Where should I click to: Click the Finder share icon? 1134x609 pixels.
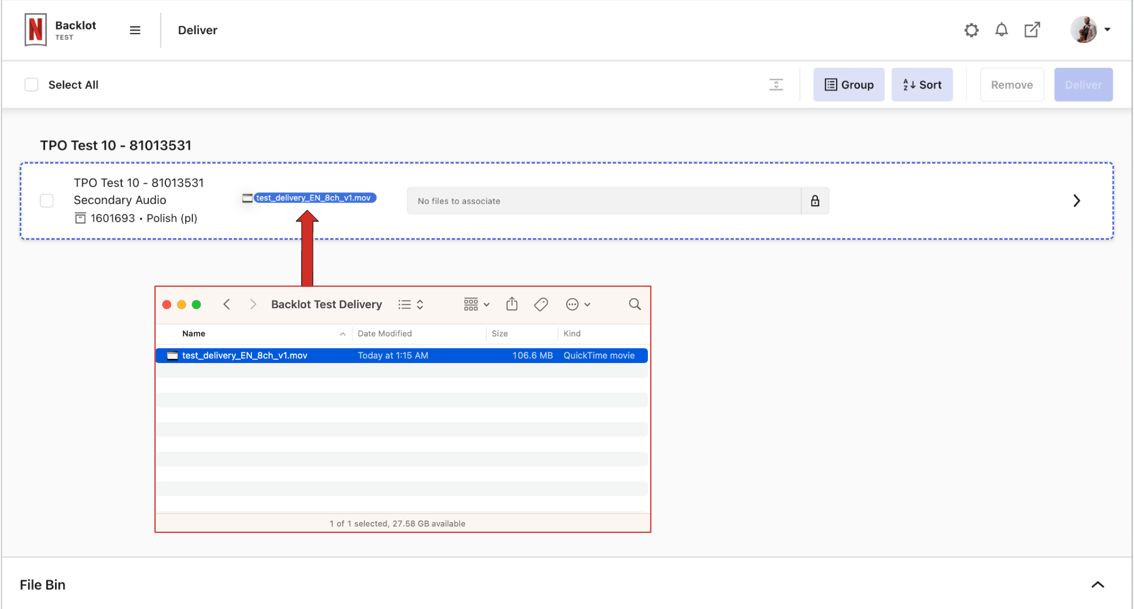[x=512, y=304]
